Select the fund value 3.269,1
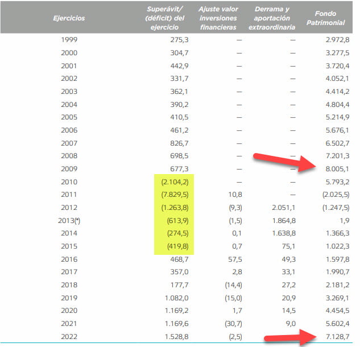Image resolution: width=360 pixels, height=347 pixels. pyautogui.click(x=337, y=298)
